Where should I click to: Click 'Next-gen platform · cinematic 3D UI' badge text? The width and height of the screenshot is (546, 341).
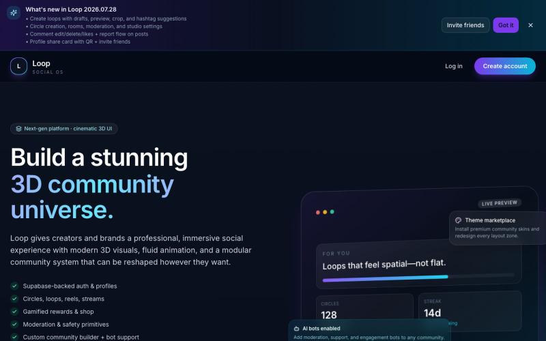pyautogui.click(x=68, y=129)
